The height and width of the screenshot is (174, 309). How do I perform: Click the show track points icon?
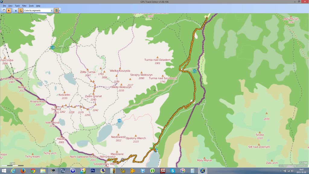tap(16, 11)
